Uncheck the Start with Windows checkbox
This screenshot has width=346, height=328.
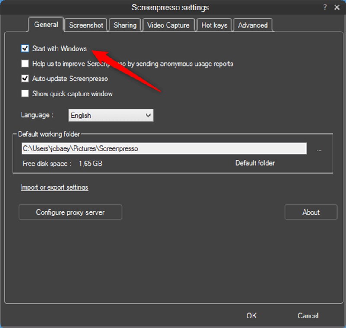pyautogui.click(x=25, y=48)
